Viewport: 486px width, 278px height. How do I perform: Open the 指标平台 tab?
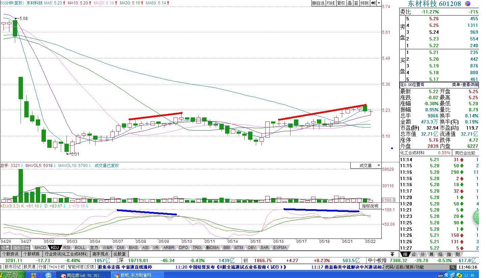click(21, 248)
